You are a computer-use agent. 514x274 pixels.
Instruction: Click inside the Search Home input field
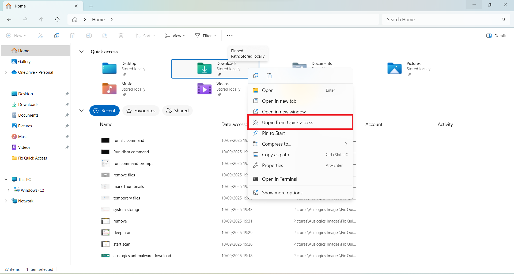point(428,19)
